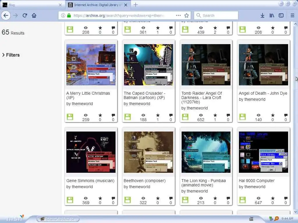Bookmark this page with the star
This screenshot has width=298, height=223.
(187, 15)
